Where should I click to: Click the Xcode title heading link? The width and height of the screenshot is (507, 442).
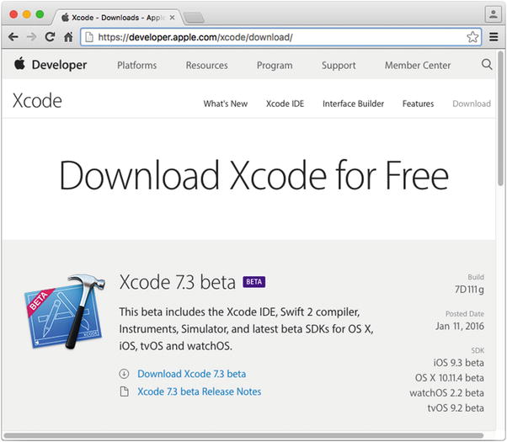pyautogui.click(x=37, y=100)
